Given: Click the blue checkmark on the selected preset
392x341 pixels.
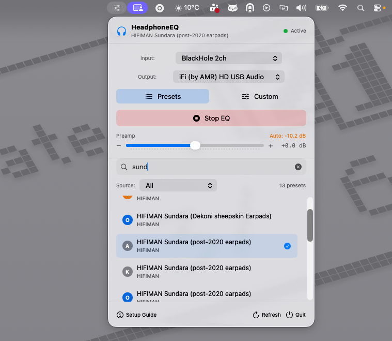Looking at the screenshot, I should point(287,246).
